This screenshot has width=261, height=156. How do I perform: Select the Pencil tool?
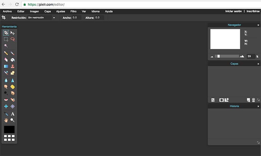point(6,53)
